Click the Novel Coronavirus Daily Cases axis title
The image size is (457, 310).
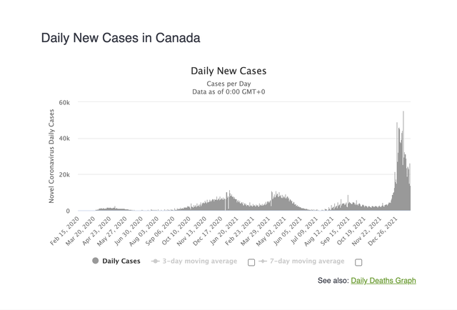pos(51,156)
